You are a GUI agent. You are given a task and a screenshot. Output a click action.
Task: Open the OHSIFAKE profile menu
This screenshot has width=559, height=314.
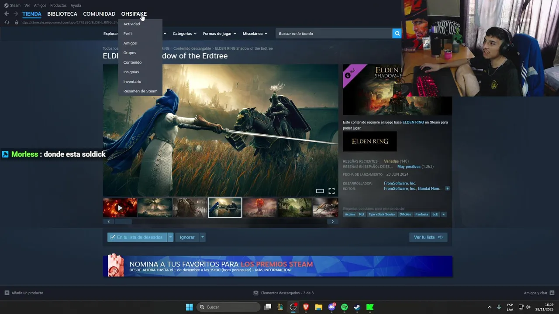click(x=134, y=14)
